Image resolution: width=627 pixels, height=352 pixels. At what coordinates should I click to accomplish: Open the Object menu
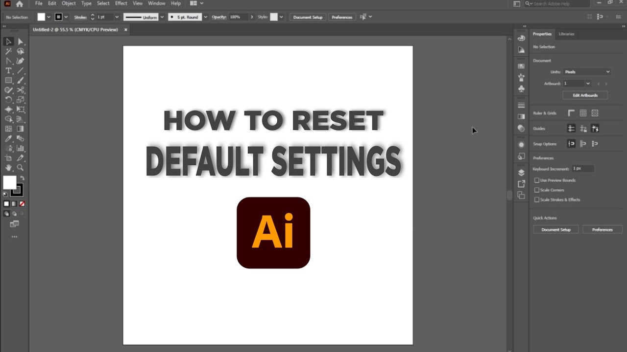(x=69, y=3)
